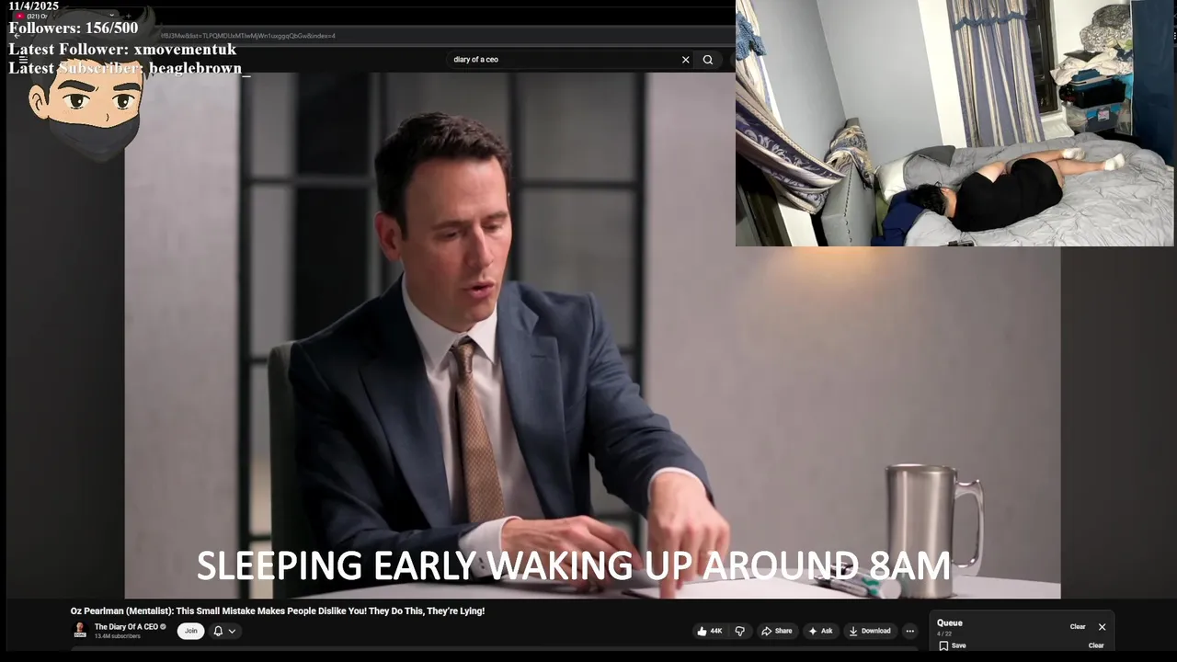Open a new browser tab with plus
The image size is (1177, 662).
tap(130, 16)
